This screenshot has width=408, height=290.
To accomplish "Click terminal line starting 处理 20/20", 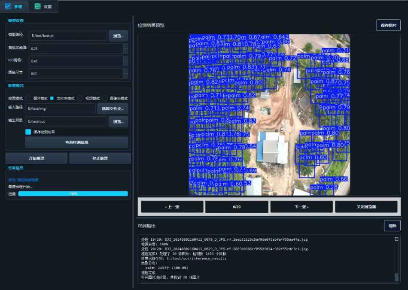I will point(224,249).
